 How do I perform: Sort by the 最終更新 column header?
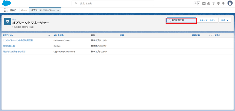coord(196,35)
